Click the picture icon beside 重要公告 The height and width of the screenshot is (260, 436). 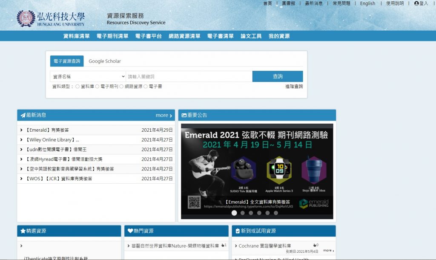(184, 115)
